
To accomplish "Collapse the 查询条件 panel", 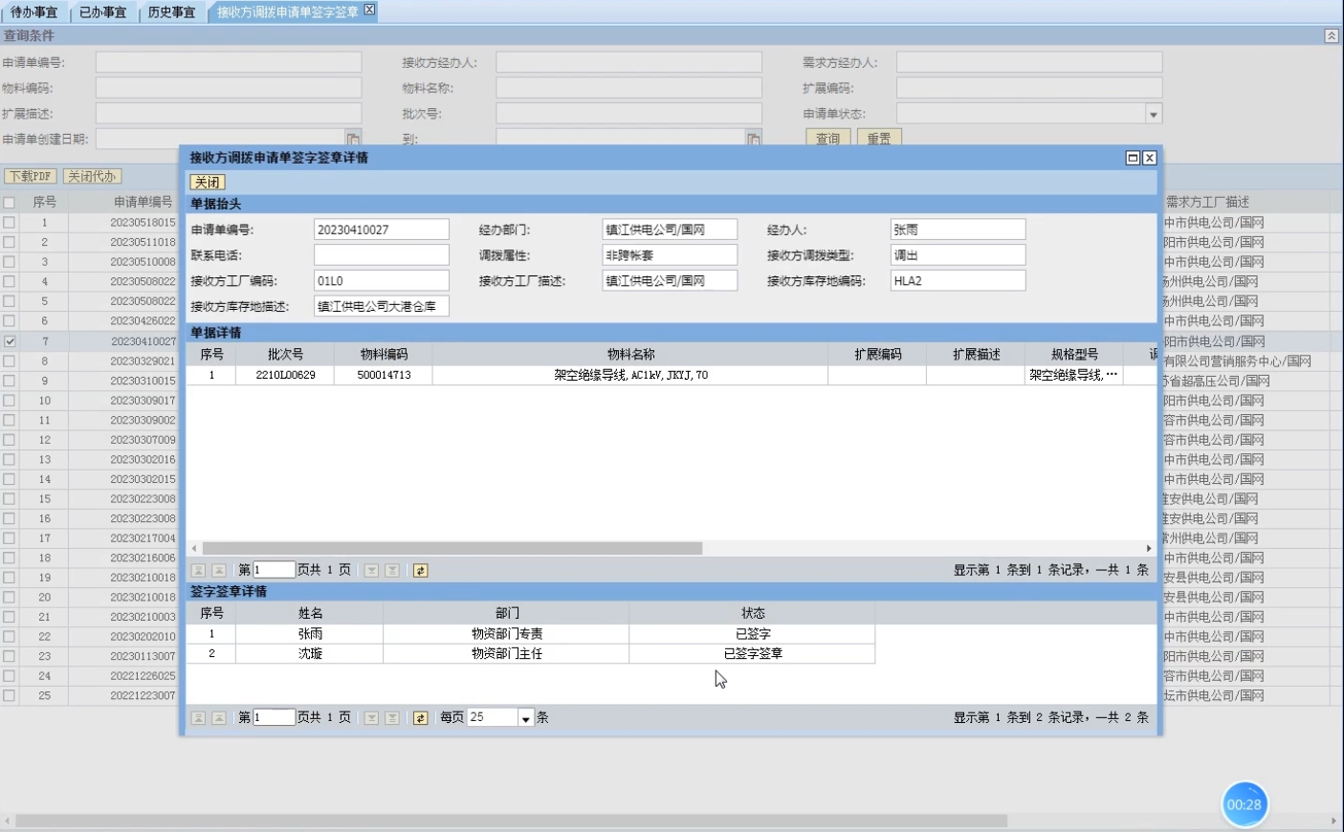I will [x=1331, y=35].
